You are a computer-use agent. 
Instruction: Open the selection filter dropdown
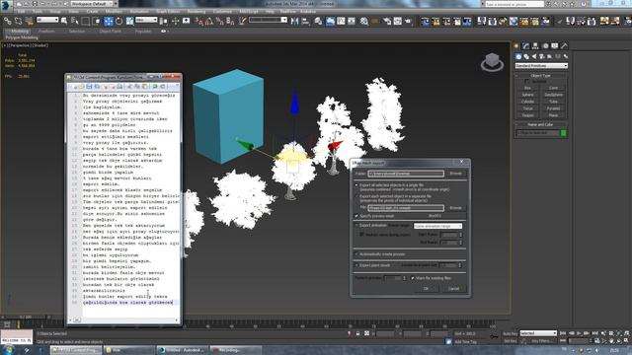pyautogui.click(x=47, y=20)
